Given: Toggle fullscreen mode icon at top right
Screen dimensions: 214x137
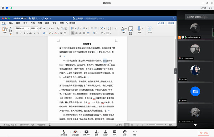Looking at the screenshot, I should coord(210,8).
